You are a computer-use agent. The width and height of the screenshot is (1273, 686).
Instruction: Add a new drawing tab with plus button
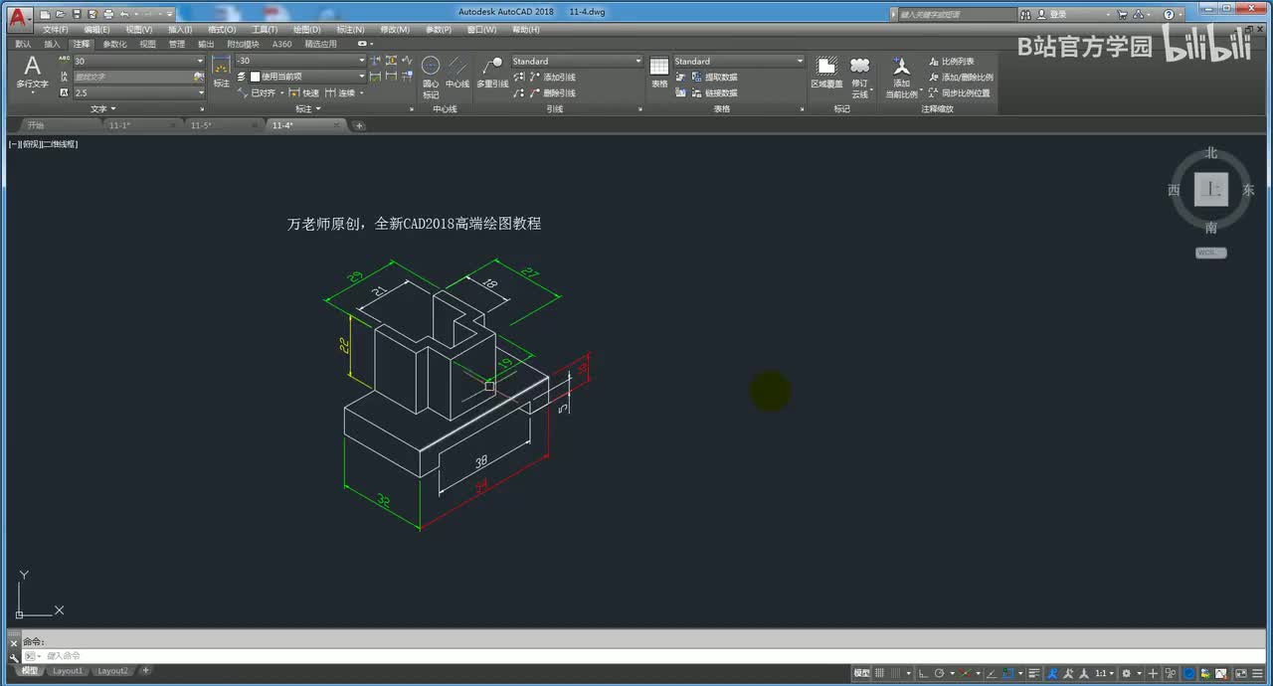click(359, 125)
